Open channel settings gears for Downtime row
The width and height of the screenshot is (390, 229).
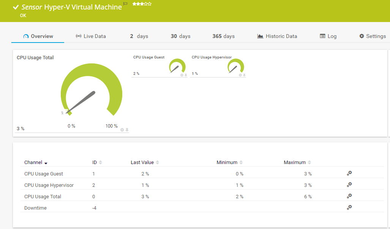pos(349,207)
